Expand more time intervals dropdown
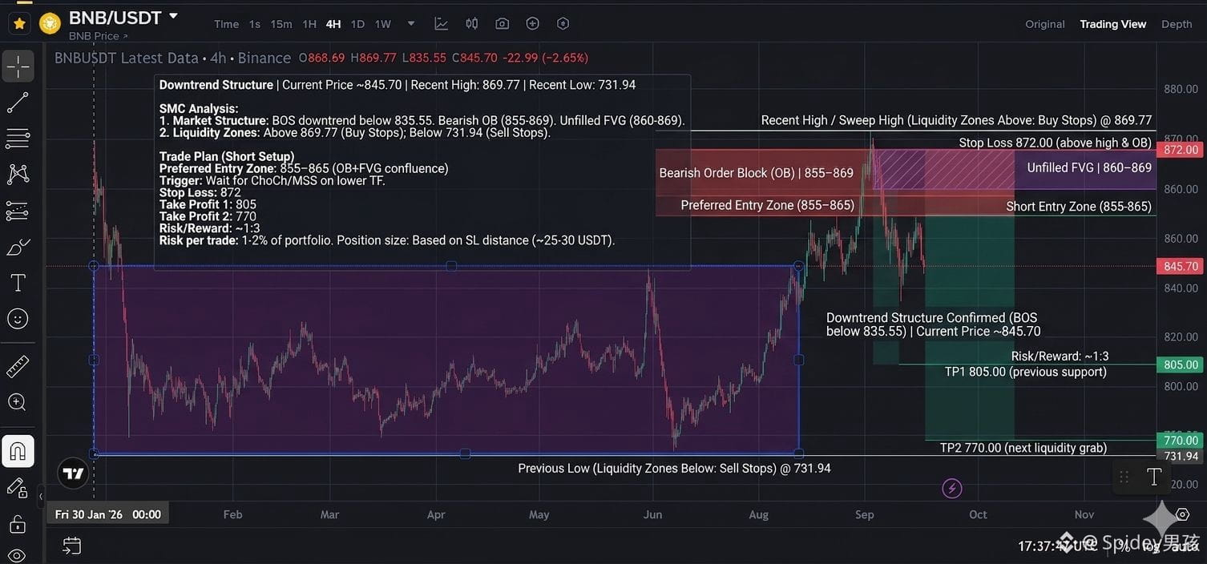Screen dimensions: 1207x564 [x=411, y=24]
